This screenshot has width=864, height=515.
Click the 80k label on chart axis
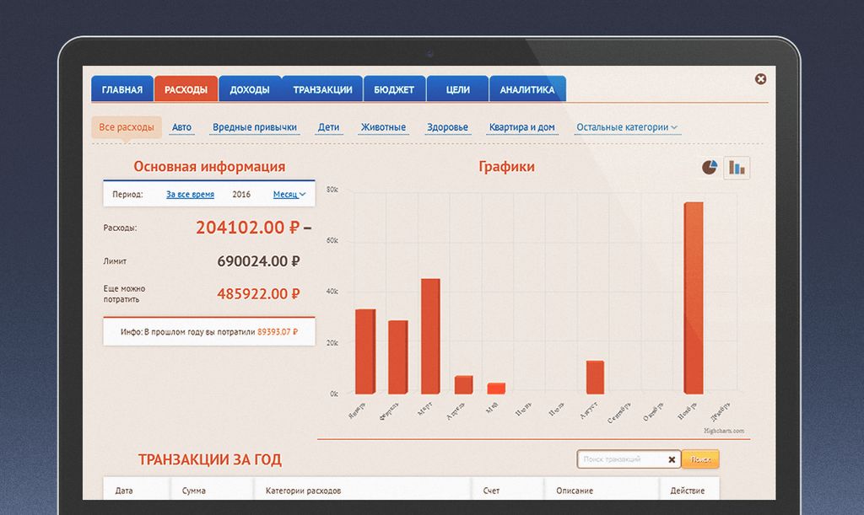tap(332, 190)
